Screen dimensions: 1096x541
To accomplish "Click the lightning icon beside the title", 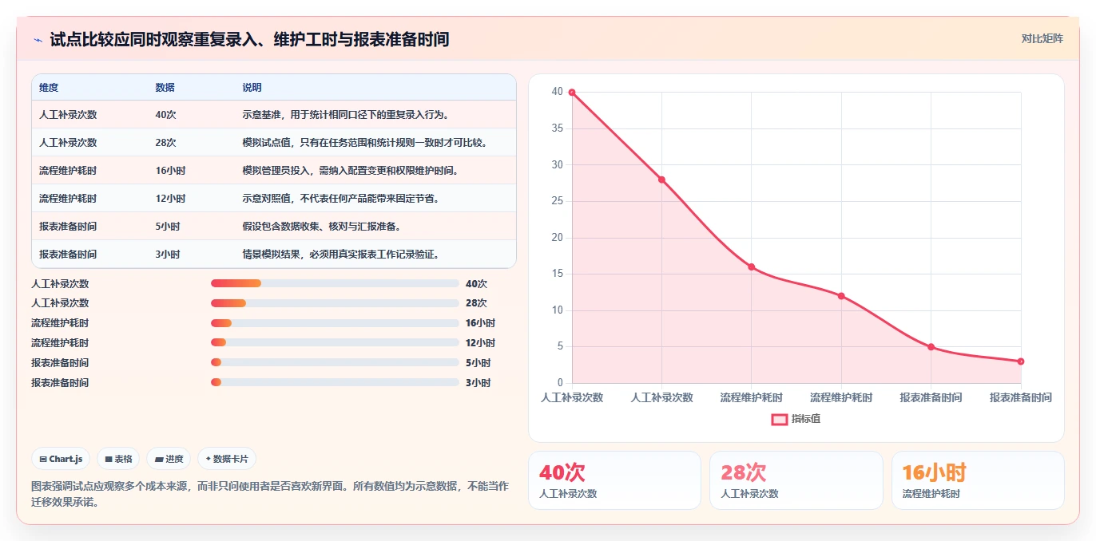I will [x=38, y=39].
